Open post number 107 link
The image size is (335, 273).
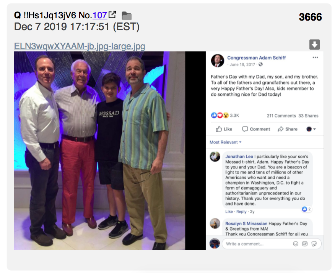100,15
